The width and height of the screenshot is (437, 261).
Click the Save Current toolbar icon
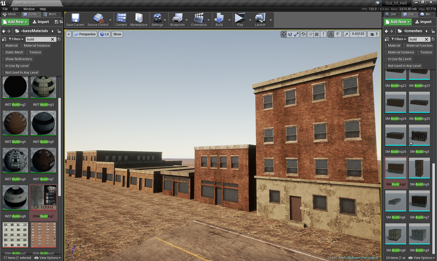click(75, 20)
